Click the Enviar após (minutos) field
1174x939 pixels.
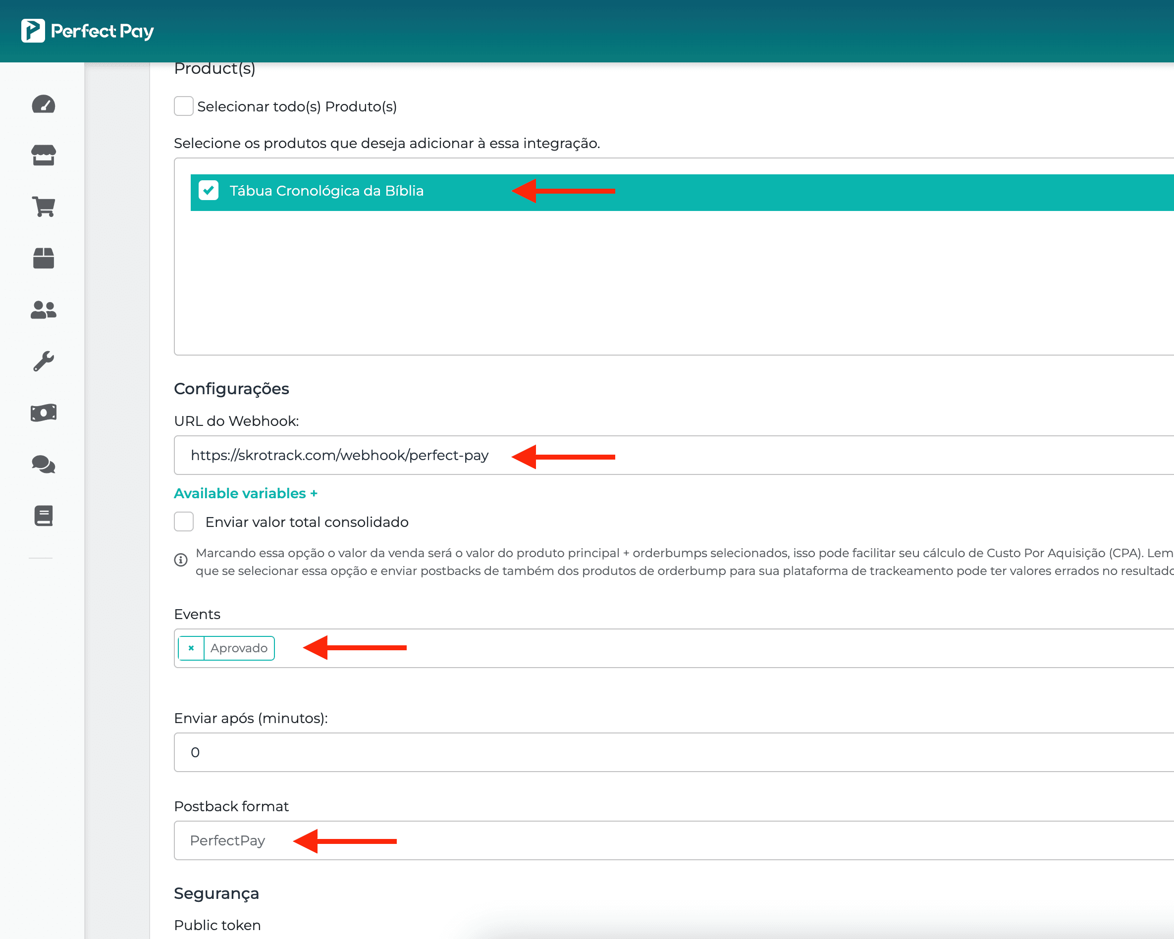(674, 752)
